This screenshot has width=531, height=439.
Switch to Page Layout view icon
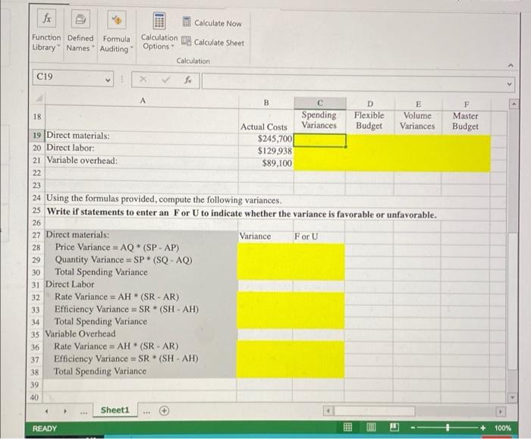(371, 428)
